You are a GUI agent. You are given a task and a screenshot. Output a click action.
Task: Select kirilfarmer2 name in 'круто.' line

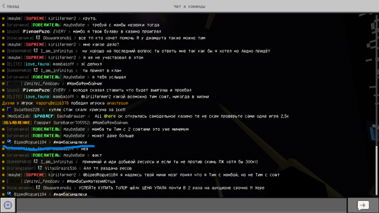click(62, 18)
